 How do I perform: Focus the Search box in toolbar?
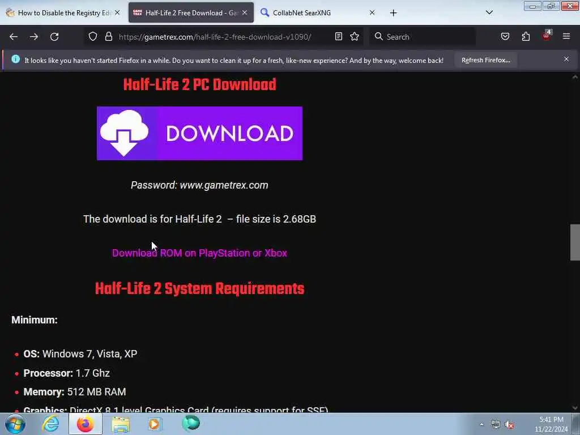423,37
